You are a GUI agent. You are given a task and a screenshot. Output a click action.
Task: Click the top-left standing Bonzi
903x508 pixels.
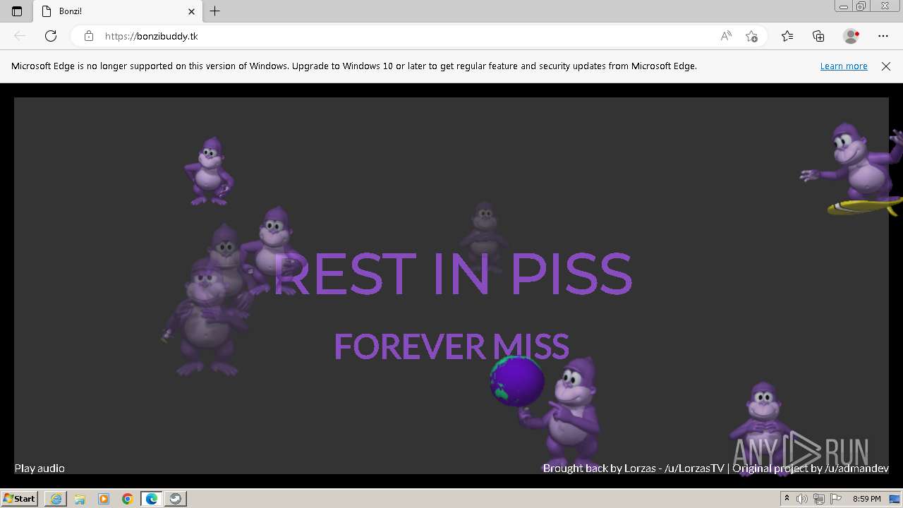pyautogui.click(x=209, y=171)
